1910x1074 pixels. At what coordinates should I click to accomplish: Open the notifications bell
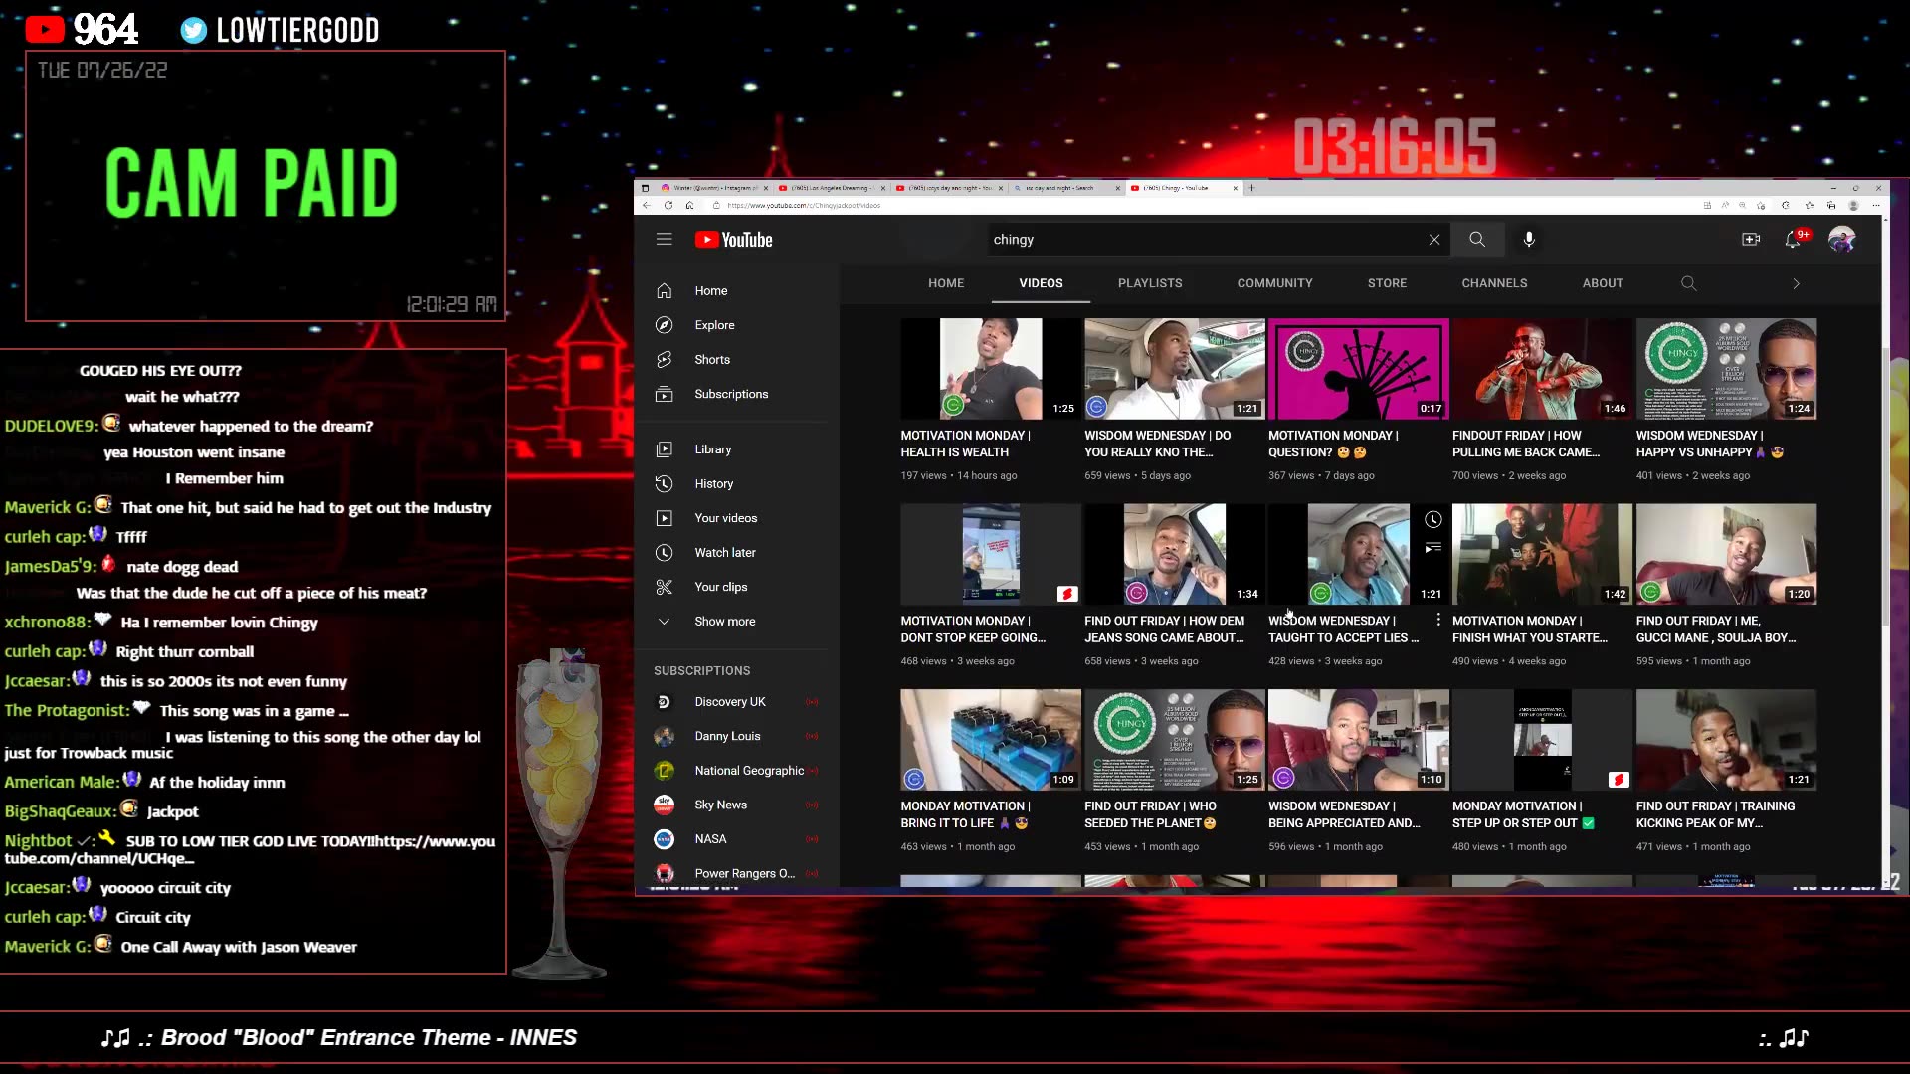click(x=1796, y=239)
